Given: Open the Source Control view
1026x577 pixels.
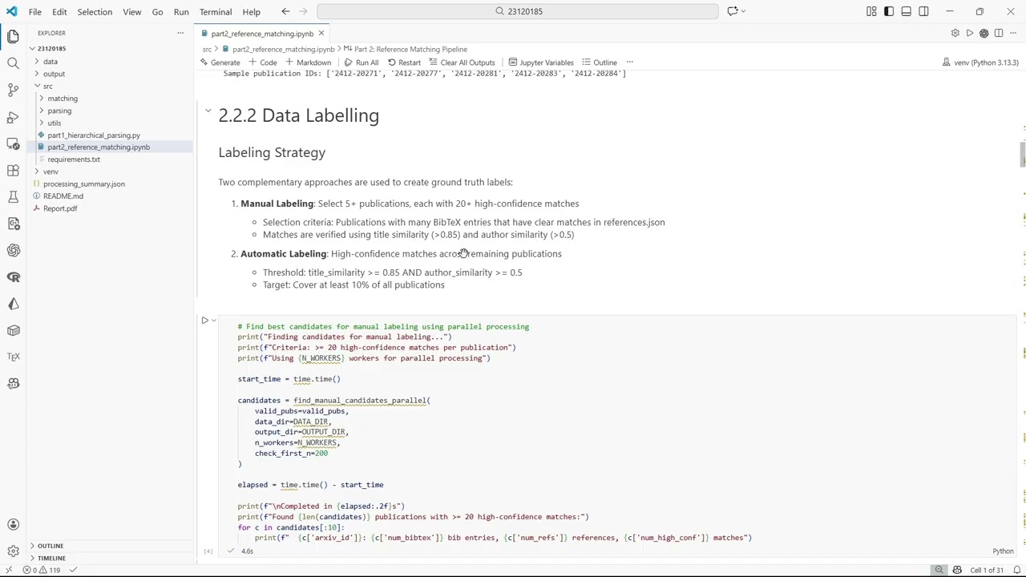Looking at the screenshot, I should (x=13, y=90).
